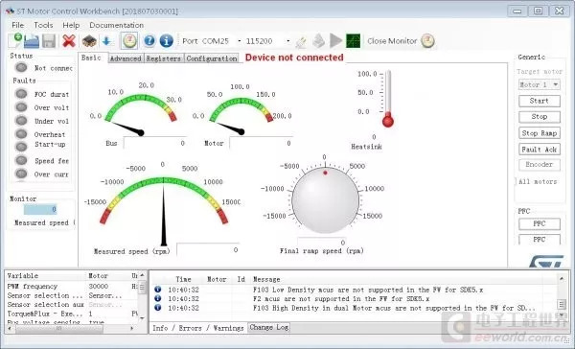This screenshot has height=349, width=575.
Task: Click the chip generation icon in toolbar
Action: pyautogui.click(x=89, y=40)
